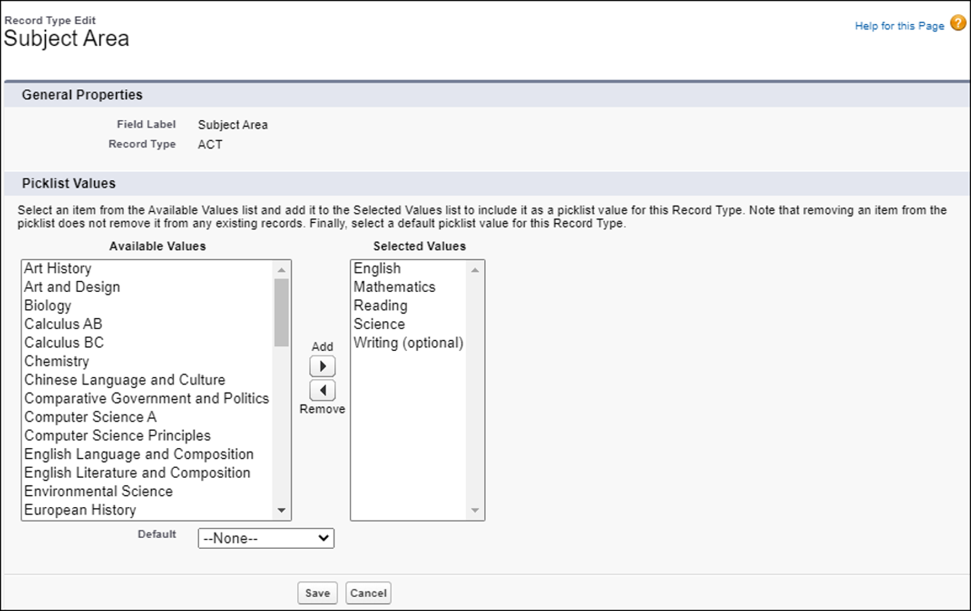Select Biology in Available Values
The height and width of the screenshot is (611, 971).
(148, 305)
